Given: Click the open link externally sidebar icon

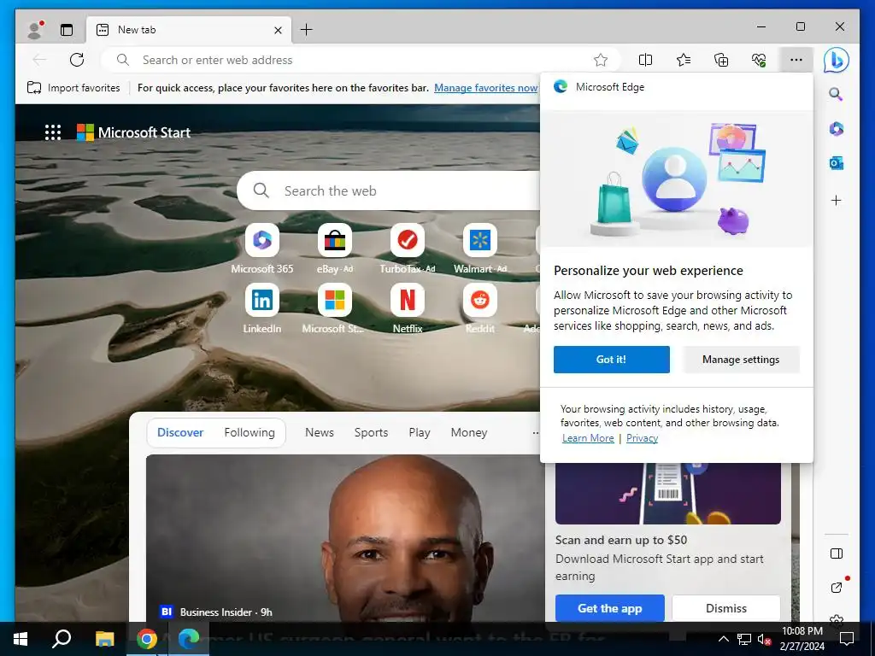Looking at the screenshot, I should pos(836,587).
